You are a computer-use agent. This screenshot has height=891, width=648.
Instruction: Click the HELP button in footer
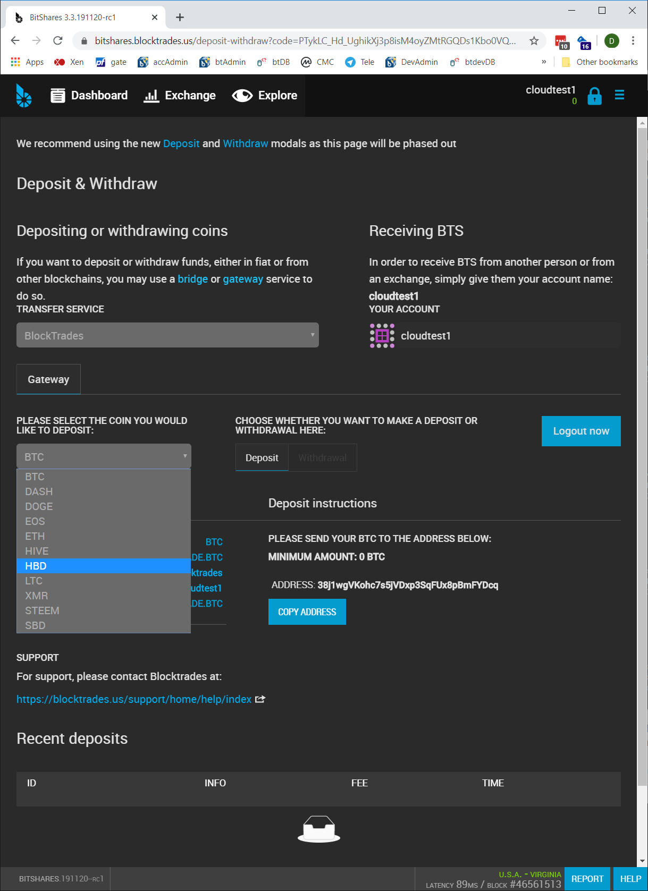click(x=630, y=879)
